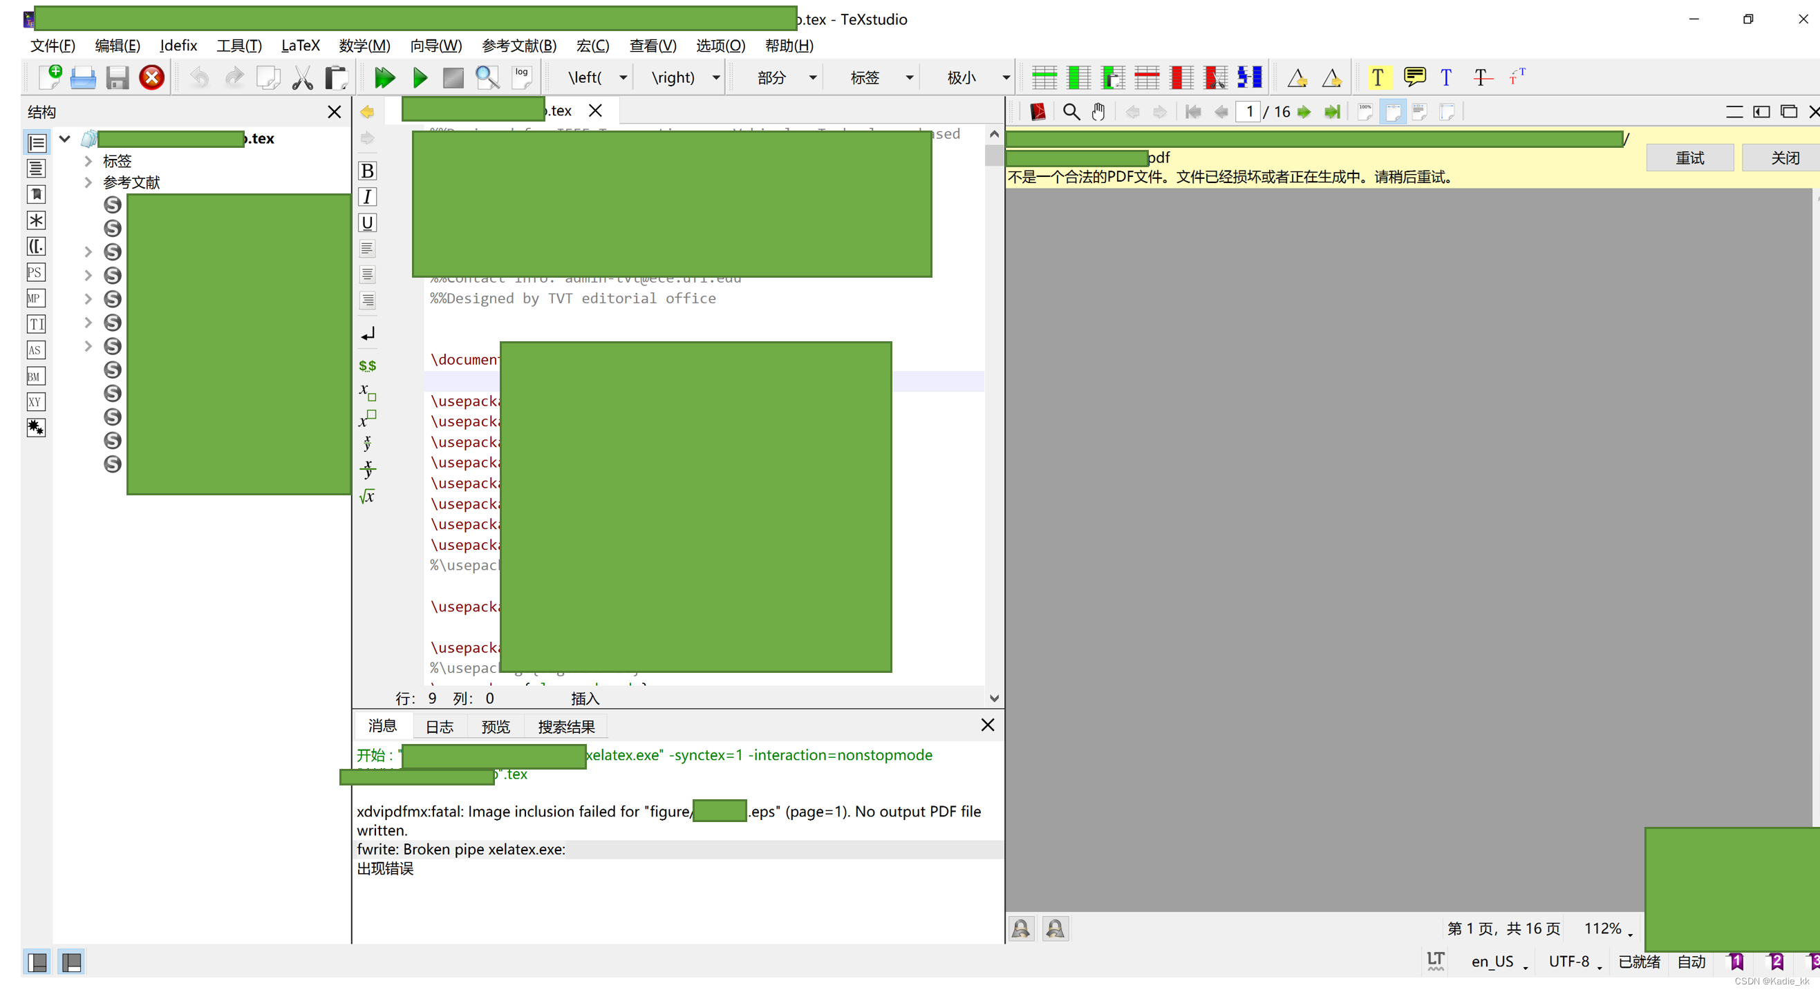Save the current file
The image size is (1820, 992).
pos(117,77)
